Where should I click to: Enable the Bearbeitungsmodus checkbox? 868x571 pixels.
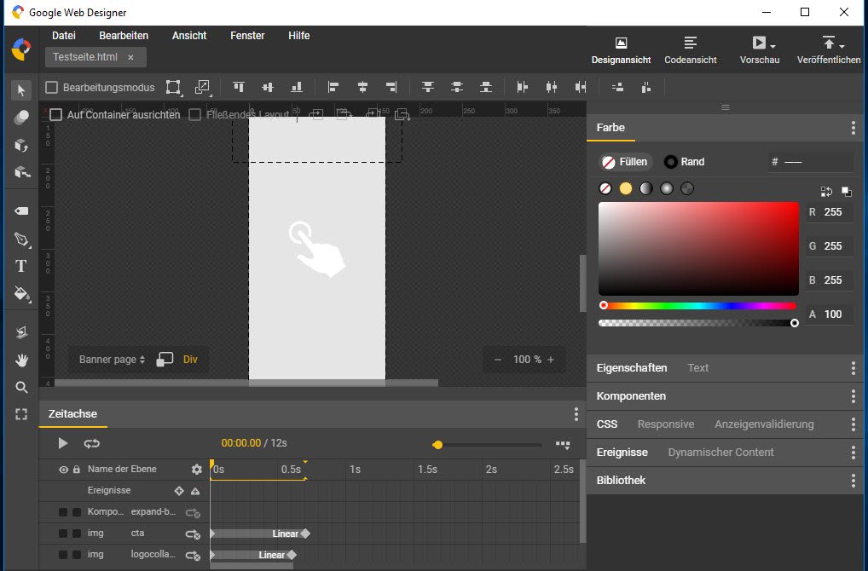51,87
